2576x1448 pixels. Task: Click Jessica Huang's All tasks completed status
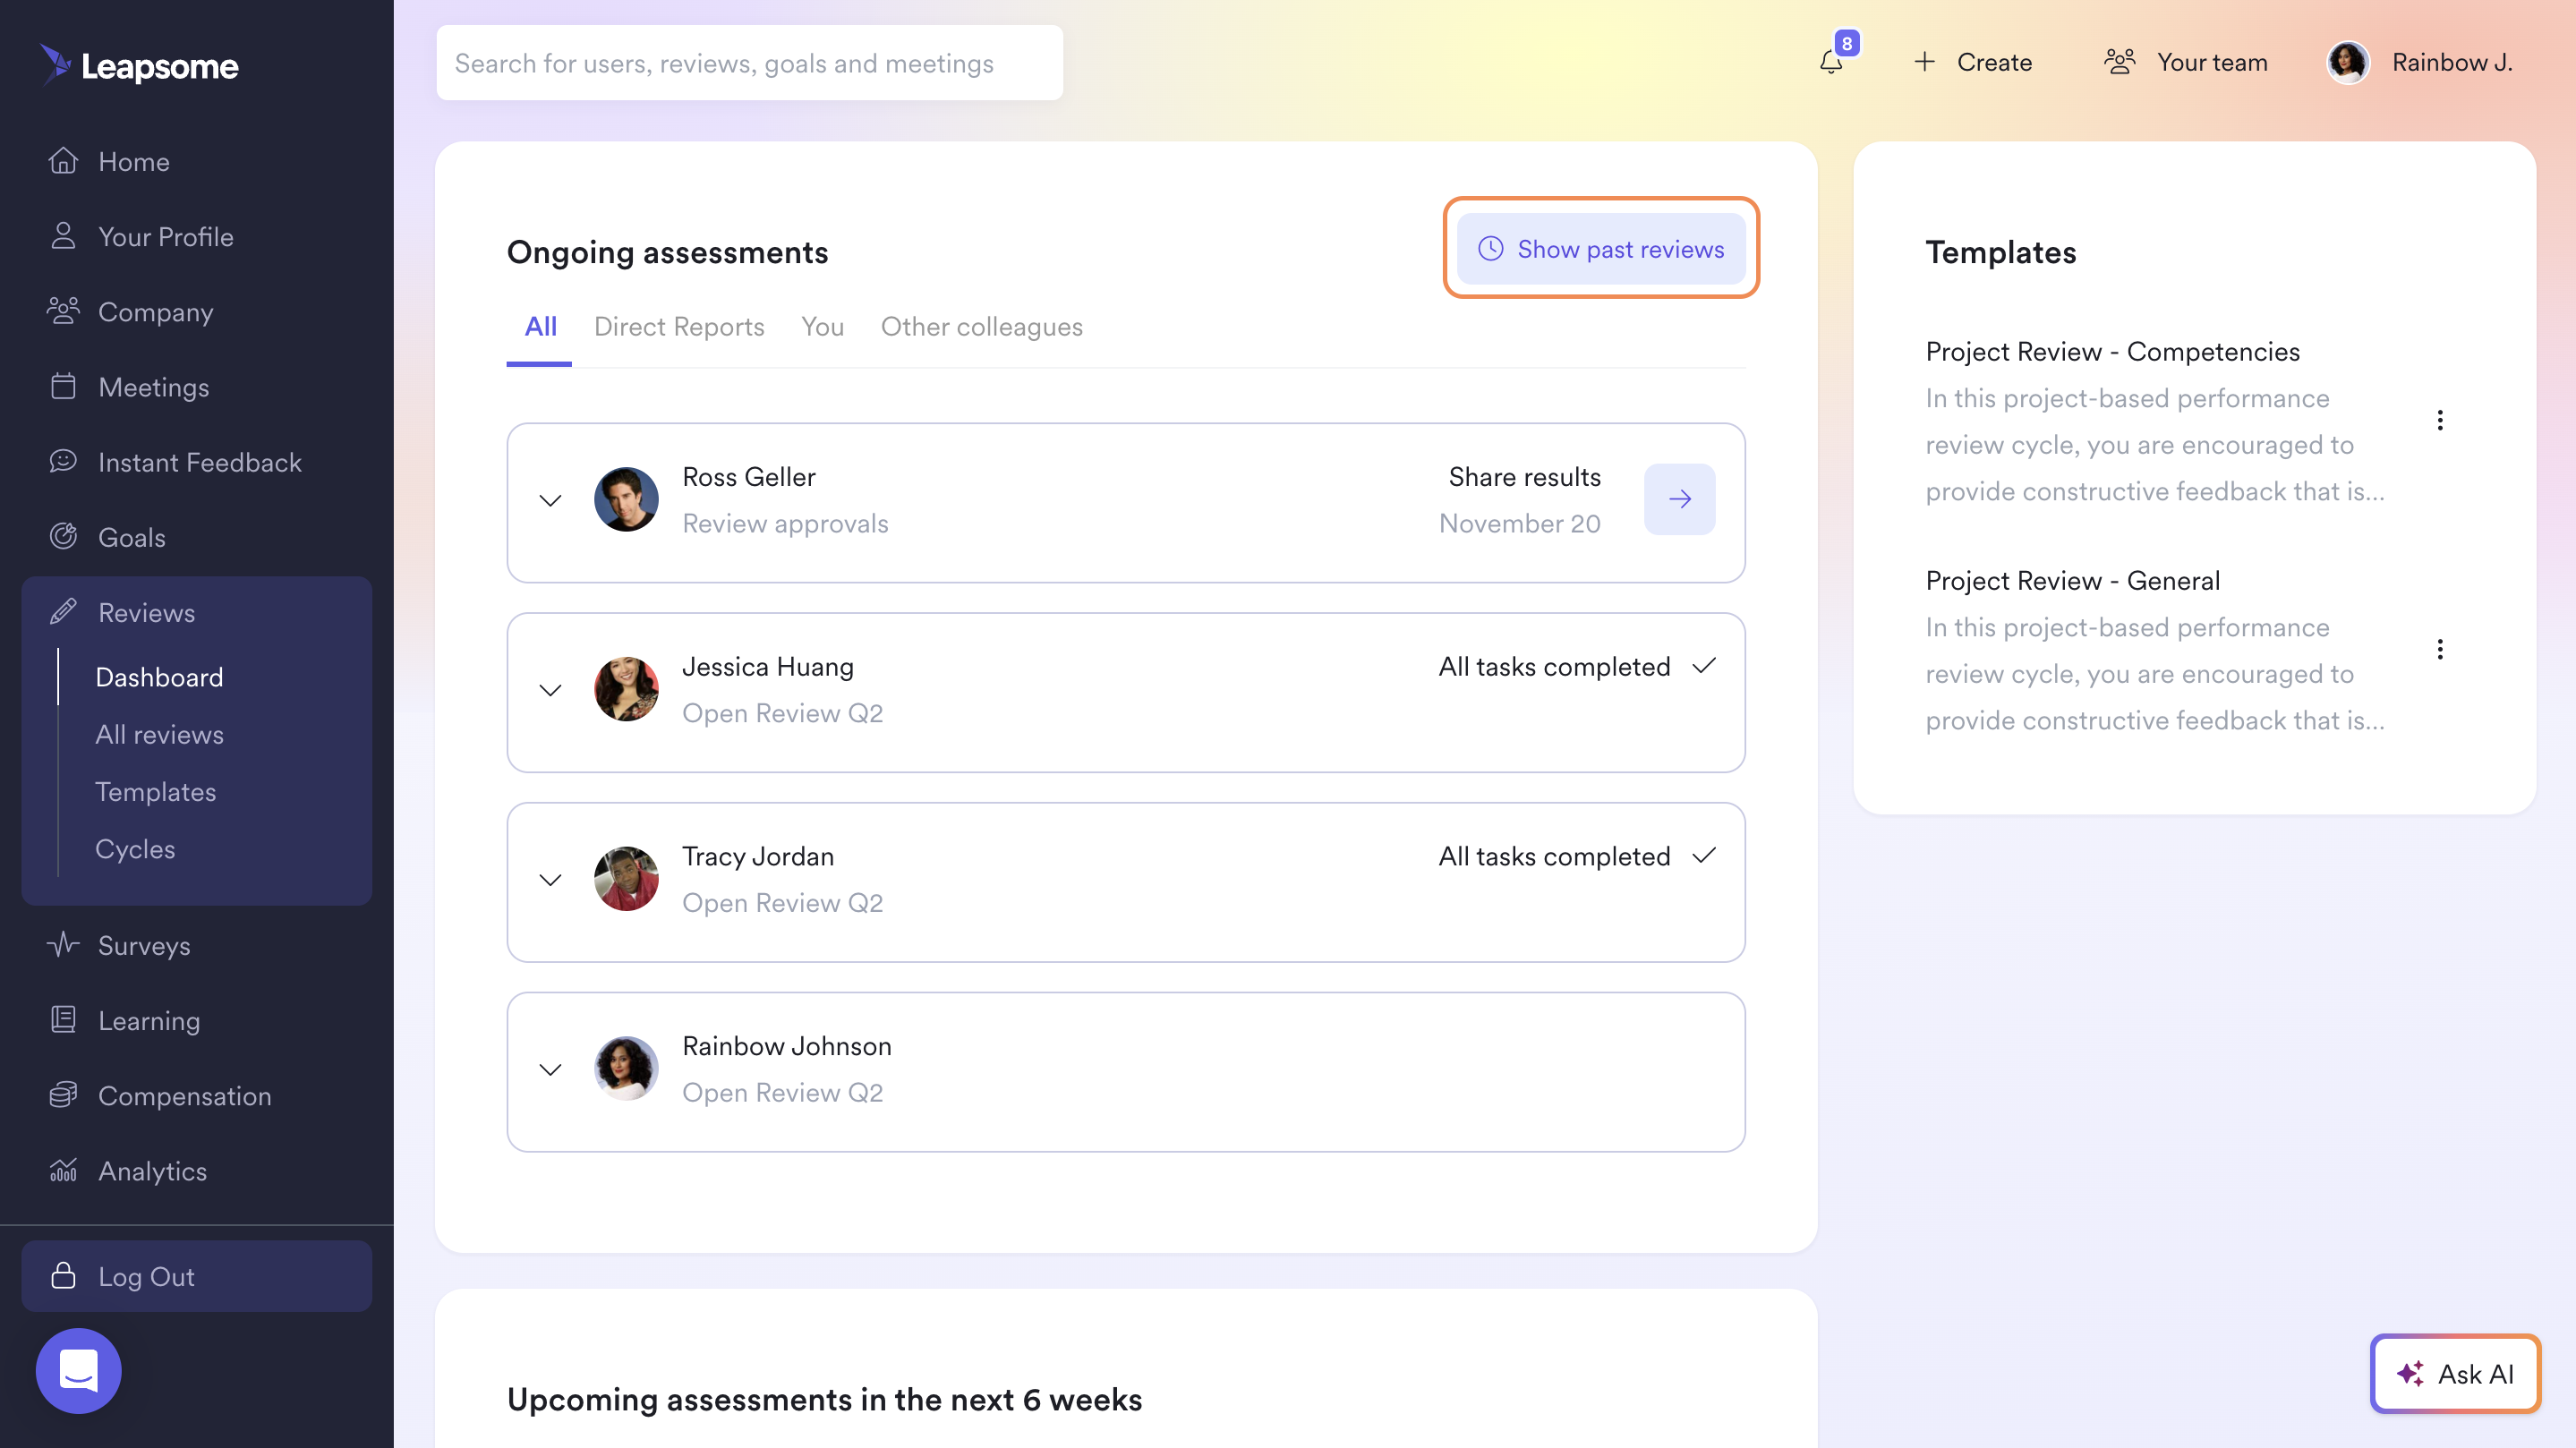pyautogui.click(x=1554, y=666)
